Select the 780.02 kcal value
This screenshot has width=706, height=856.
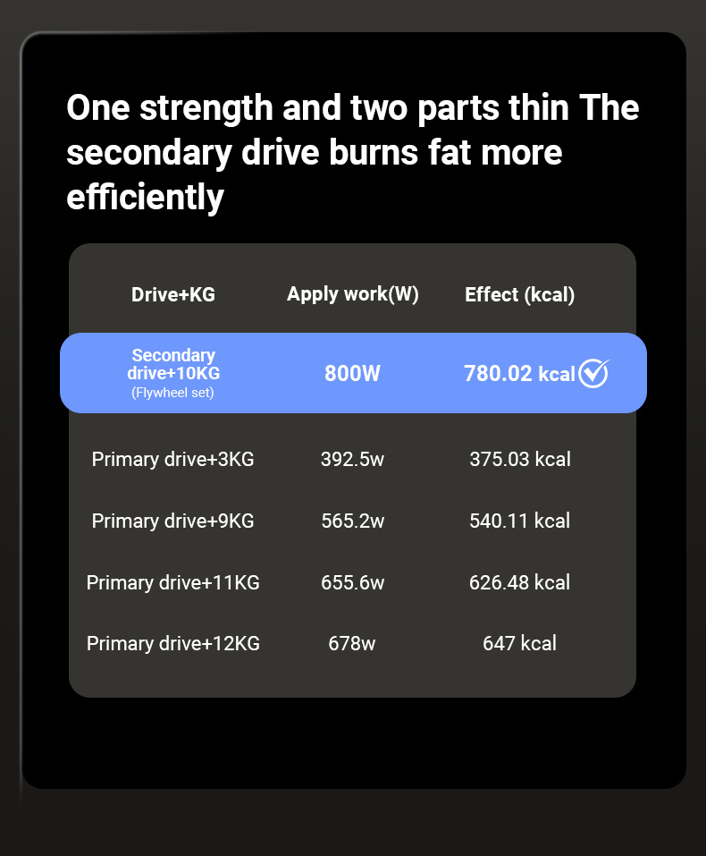[519, 374]
